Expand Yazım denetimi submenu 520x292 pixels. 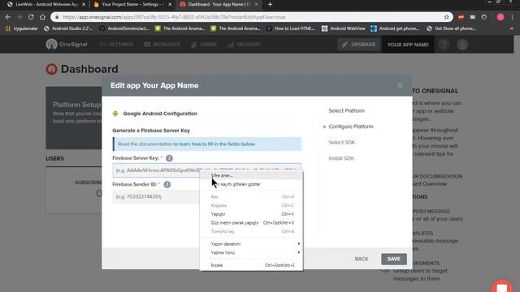click(251, 244)
